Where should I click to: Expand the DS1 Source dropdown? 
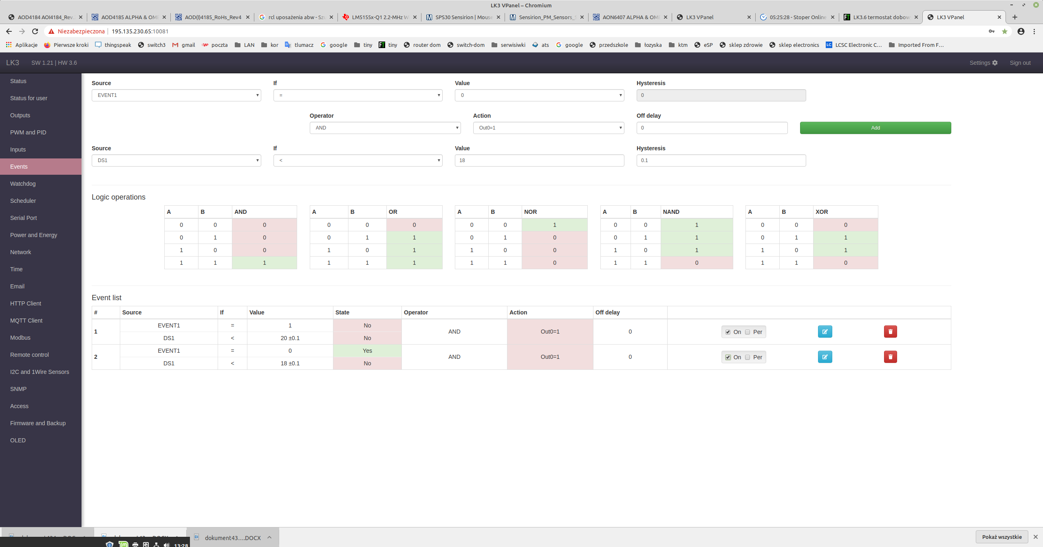coord(176,160)
